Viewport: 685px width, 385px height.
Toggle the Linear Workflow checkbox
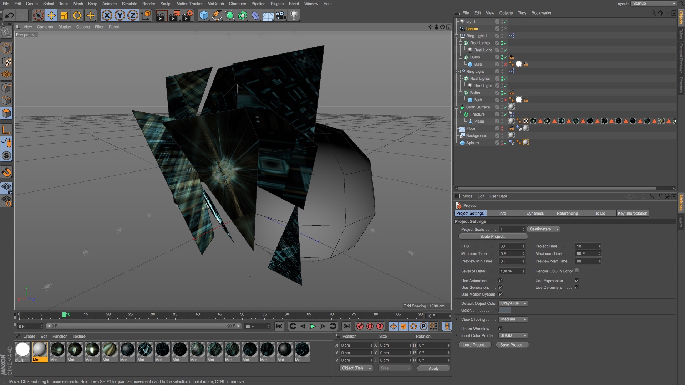tap(501, 329)
